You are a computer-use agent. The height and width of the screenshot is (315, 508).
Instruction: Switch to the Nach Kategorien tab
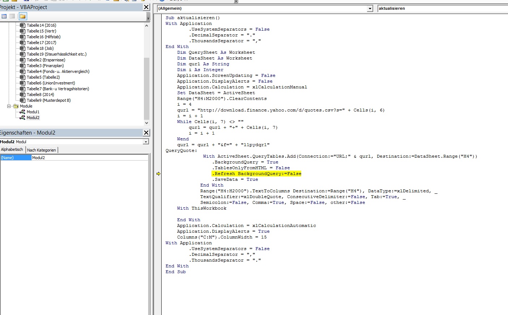(x=42, y=150)
